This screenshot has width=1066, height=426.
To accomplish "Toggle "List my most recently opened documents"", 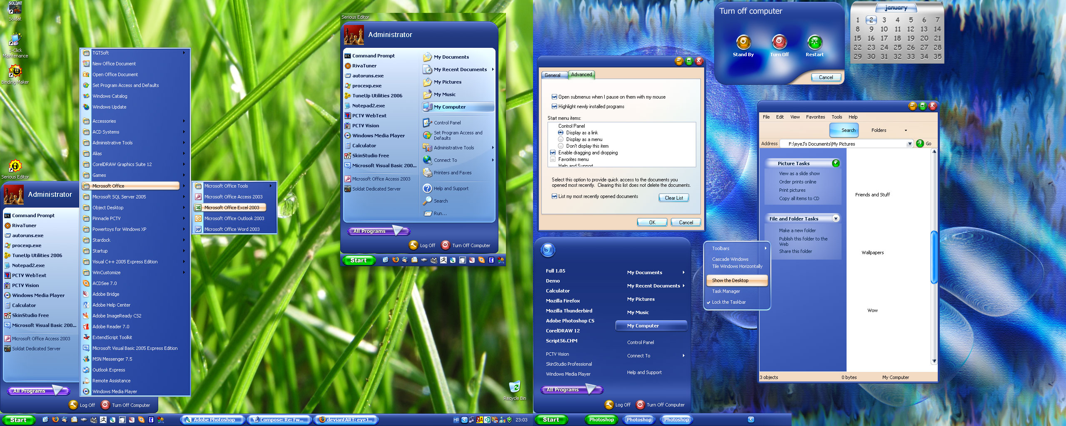I will click(554, 196).
